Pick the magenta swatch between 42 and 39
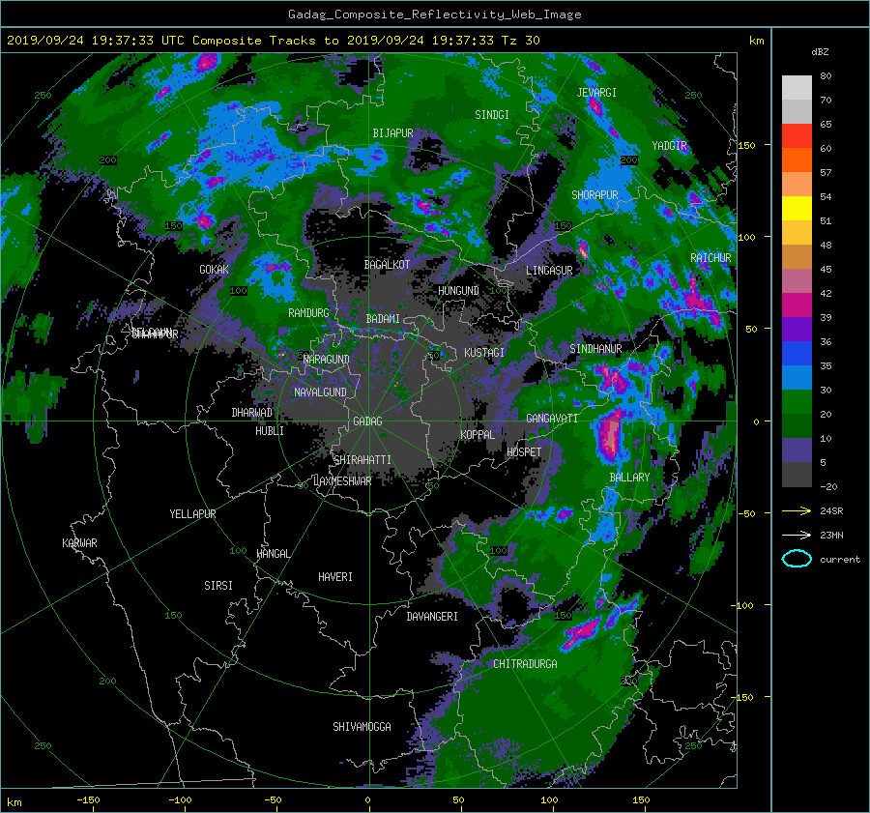 797,305
